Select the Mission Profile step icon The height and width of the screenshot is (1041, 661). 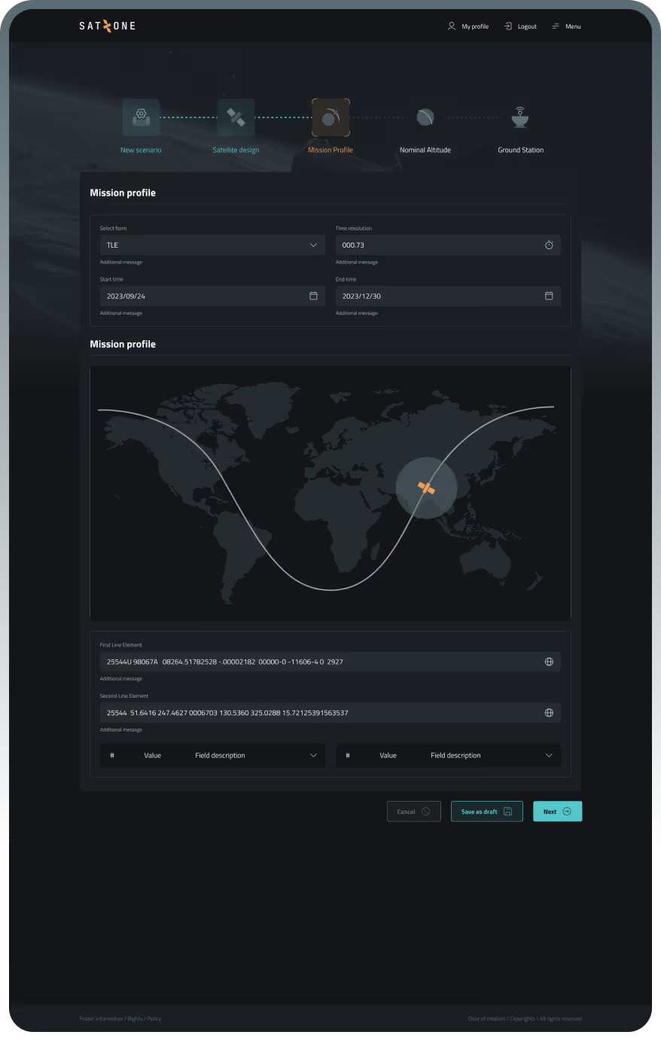click(x=330, y=117)
